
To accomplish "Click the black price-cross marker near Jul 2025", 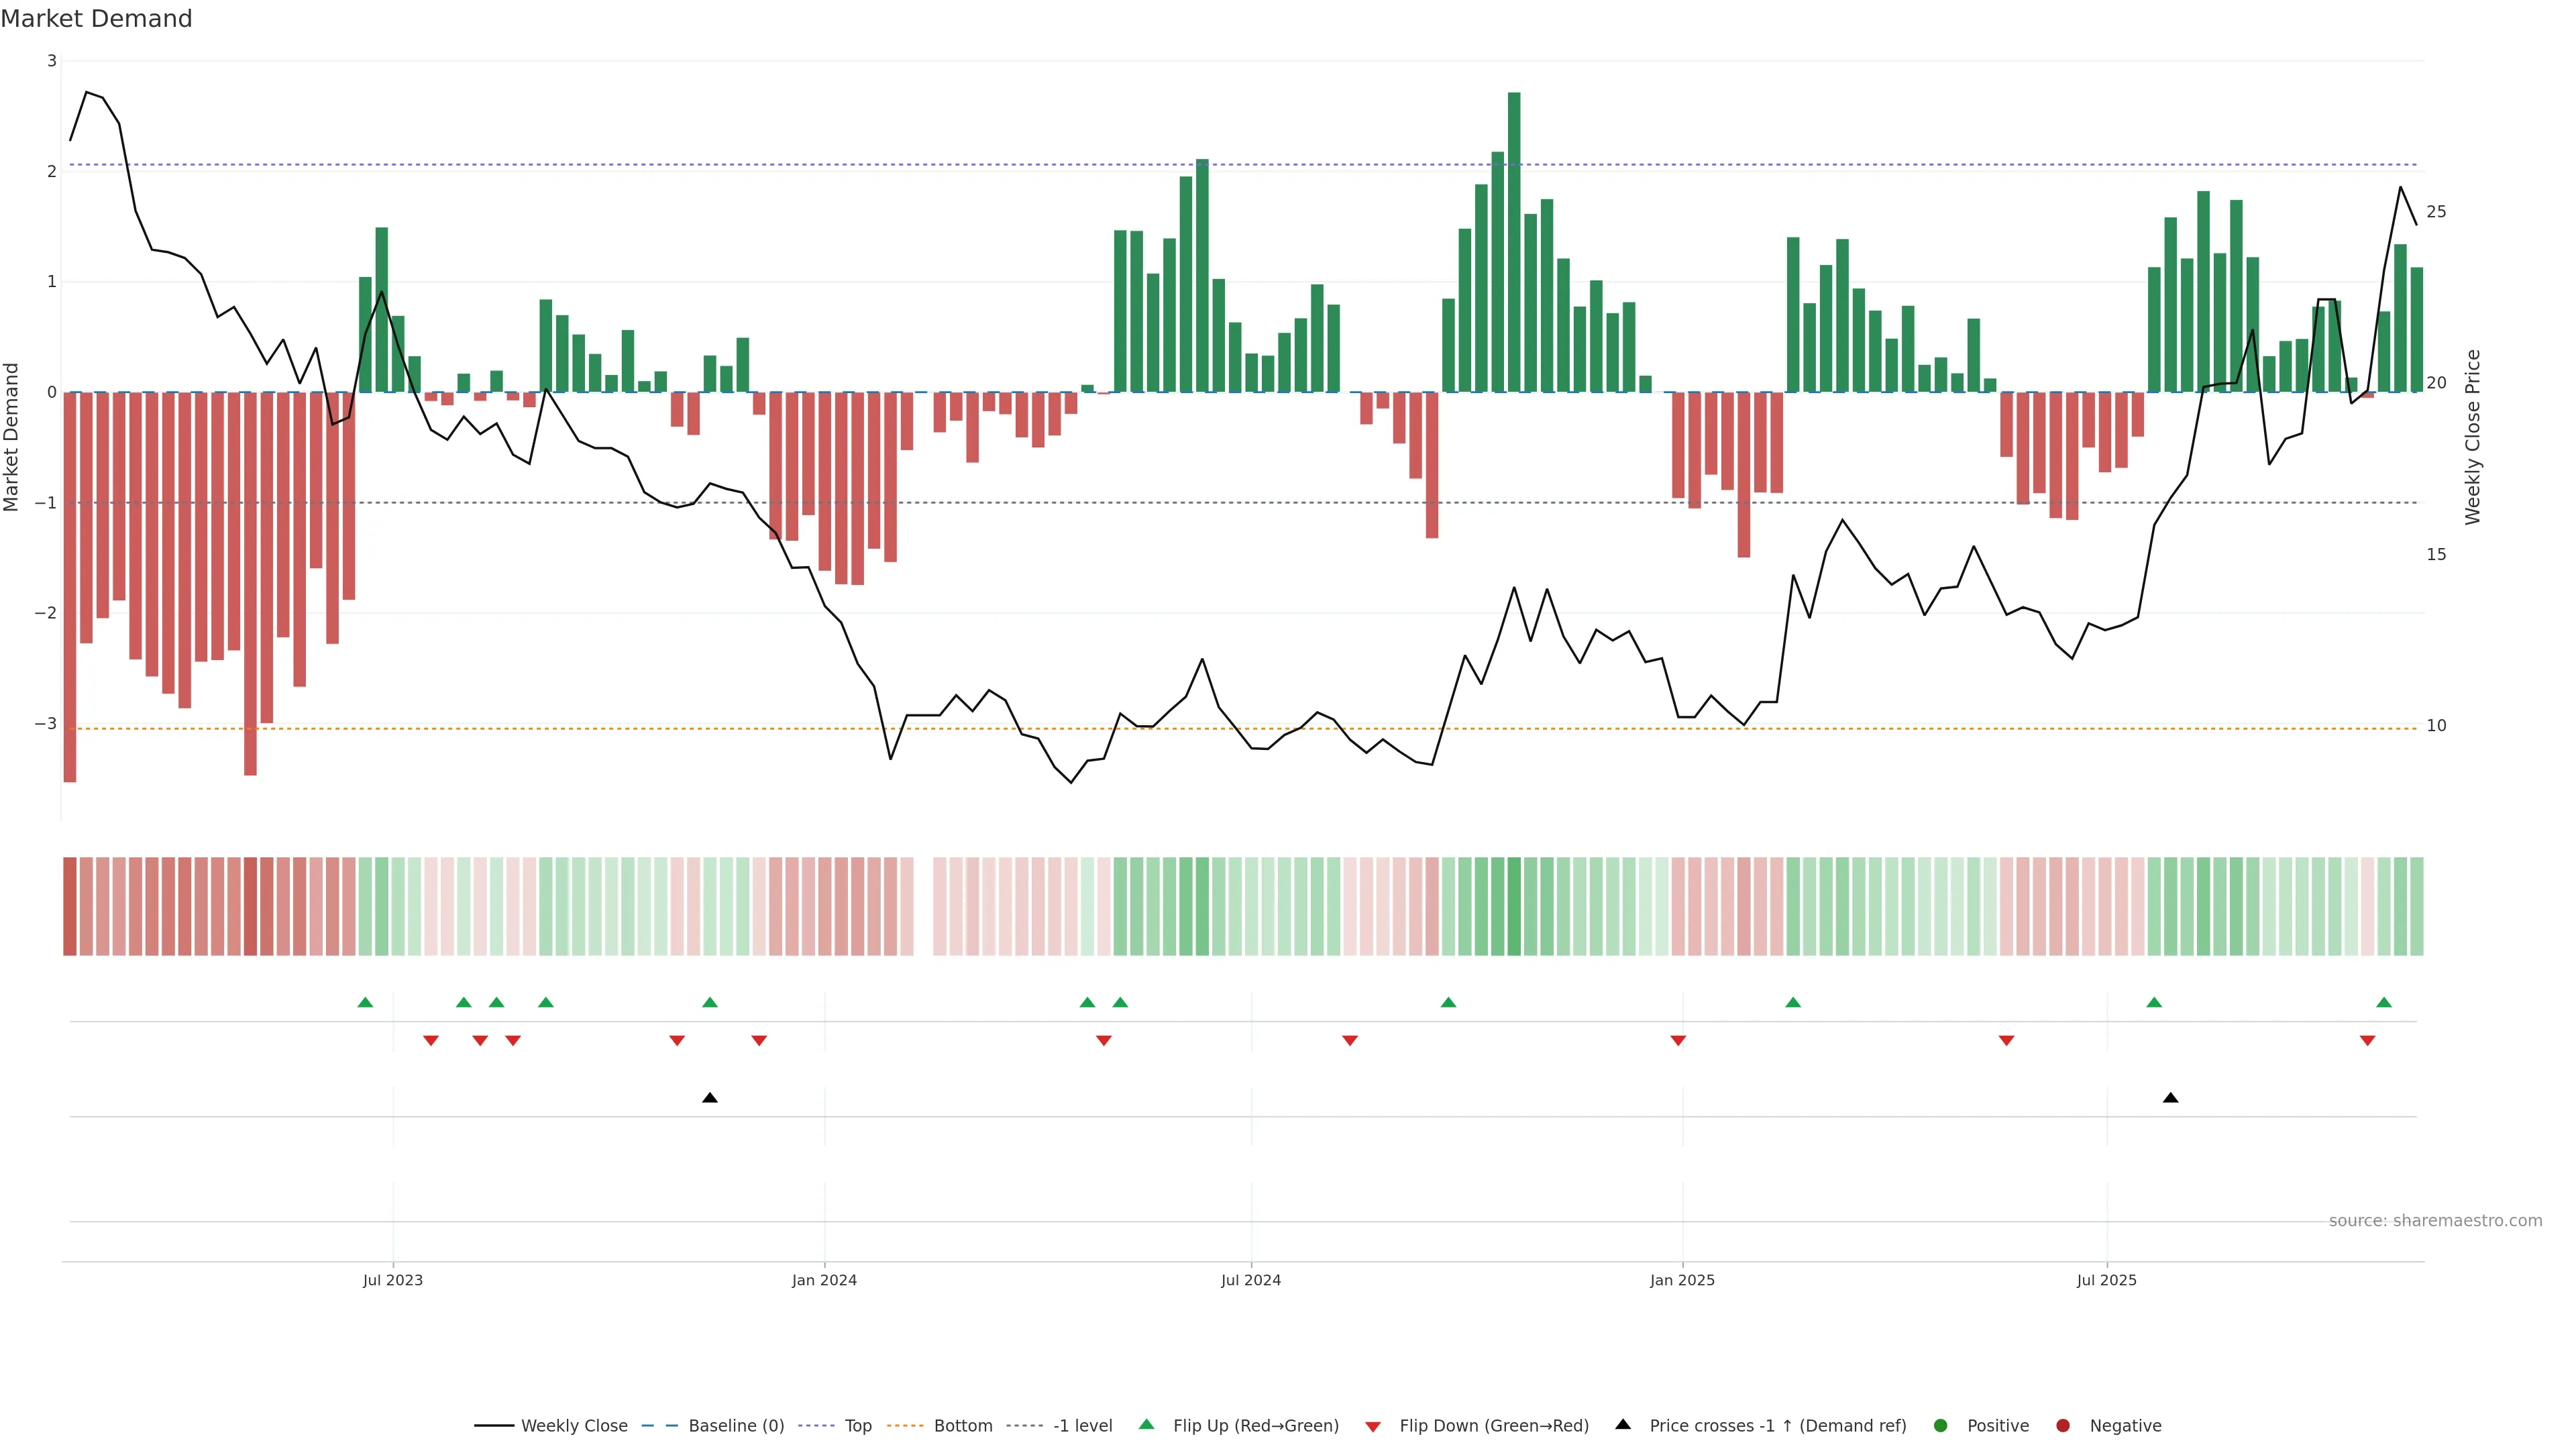I will pos(2170,1098).
